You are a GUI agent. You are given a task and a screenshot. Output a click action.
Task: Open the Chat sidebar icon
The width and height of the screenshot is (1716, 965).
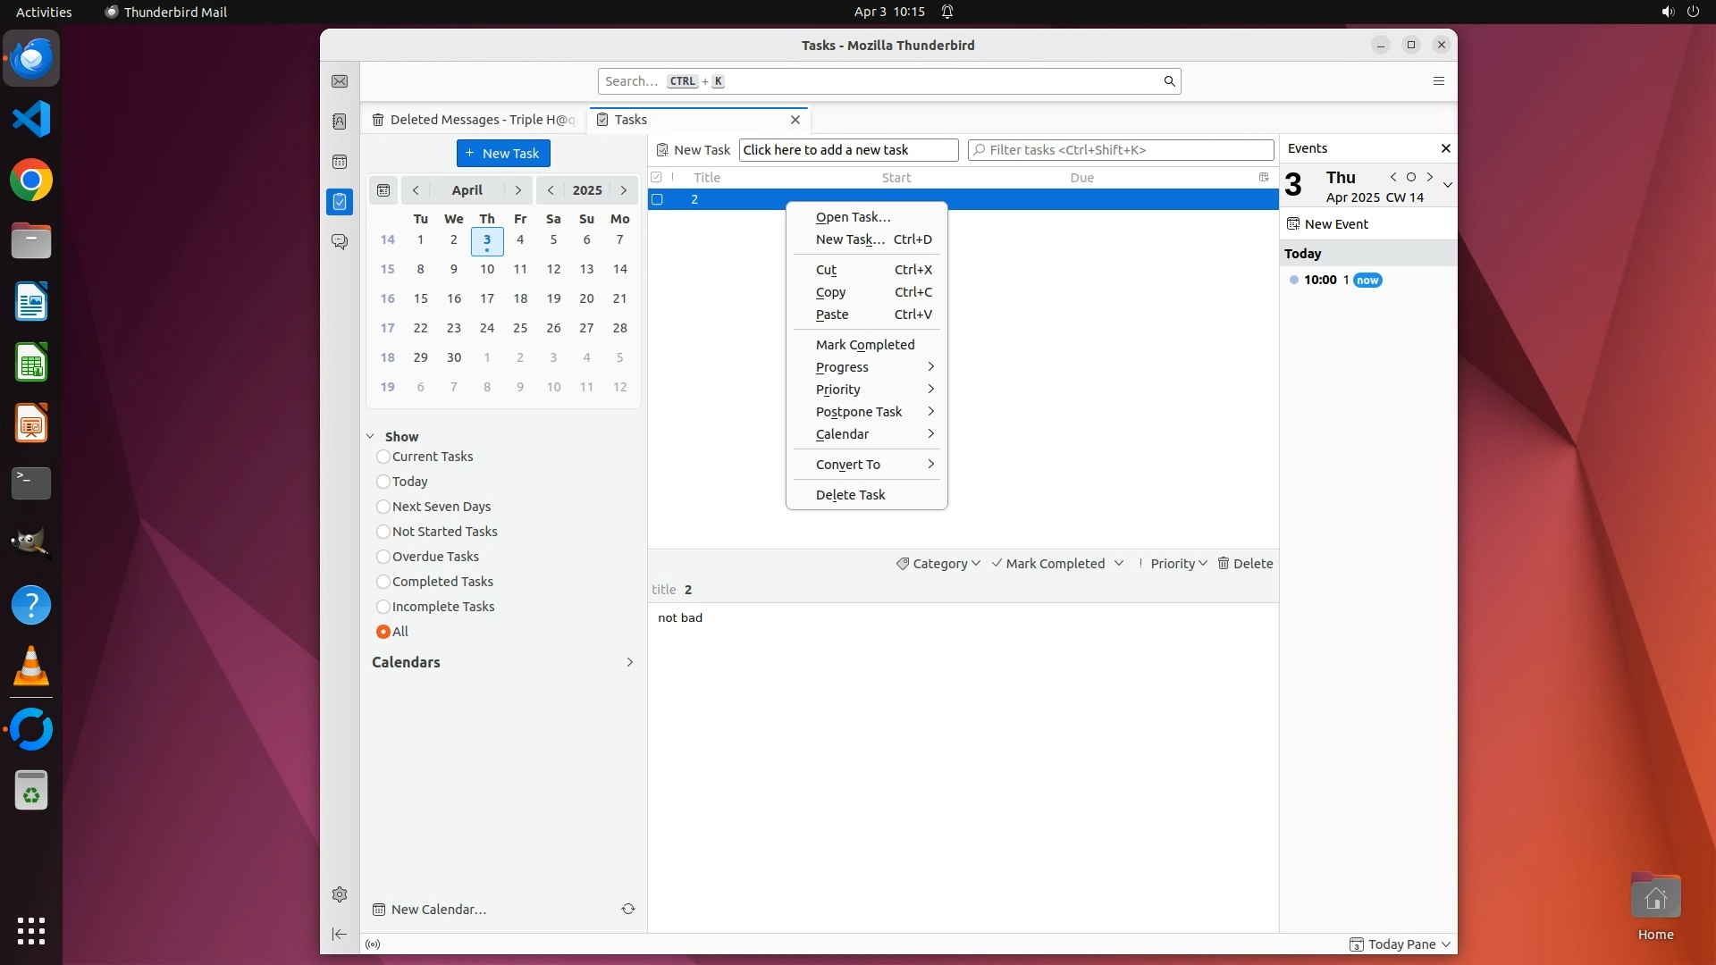click(x=340, y=242)
